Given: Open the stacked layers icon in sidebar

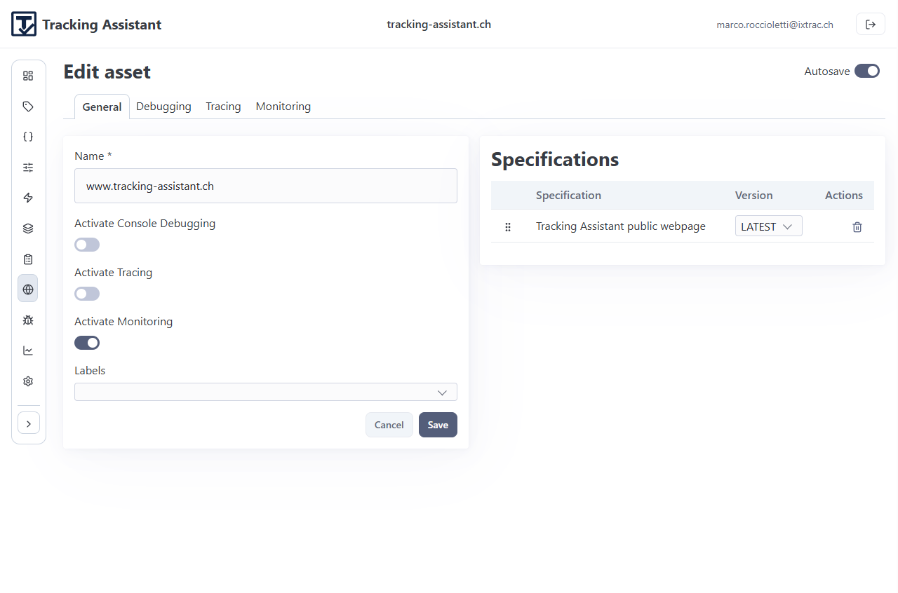Looking at the screenshot, I should click(28, 229).
